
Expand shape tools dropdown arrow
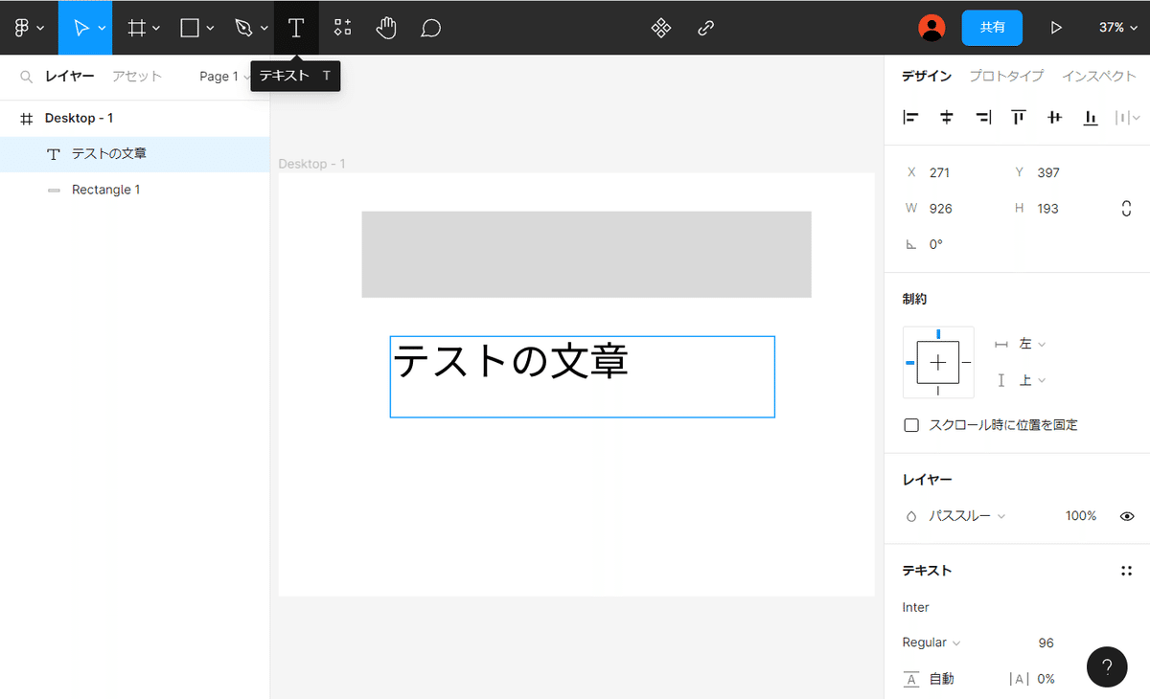point(210,29)
